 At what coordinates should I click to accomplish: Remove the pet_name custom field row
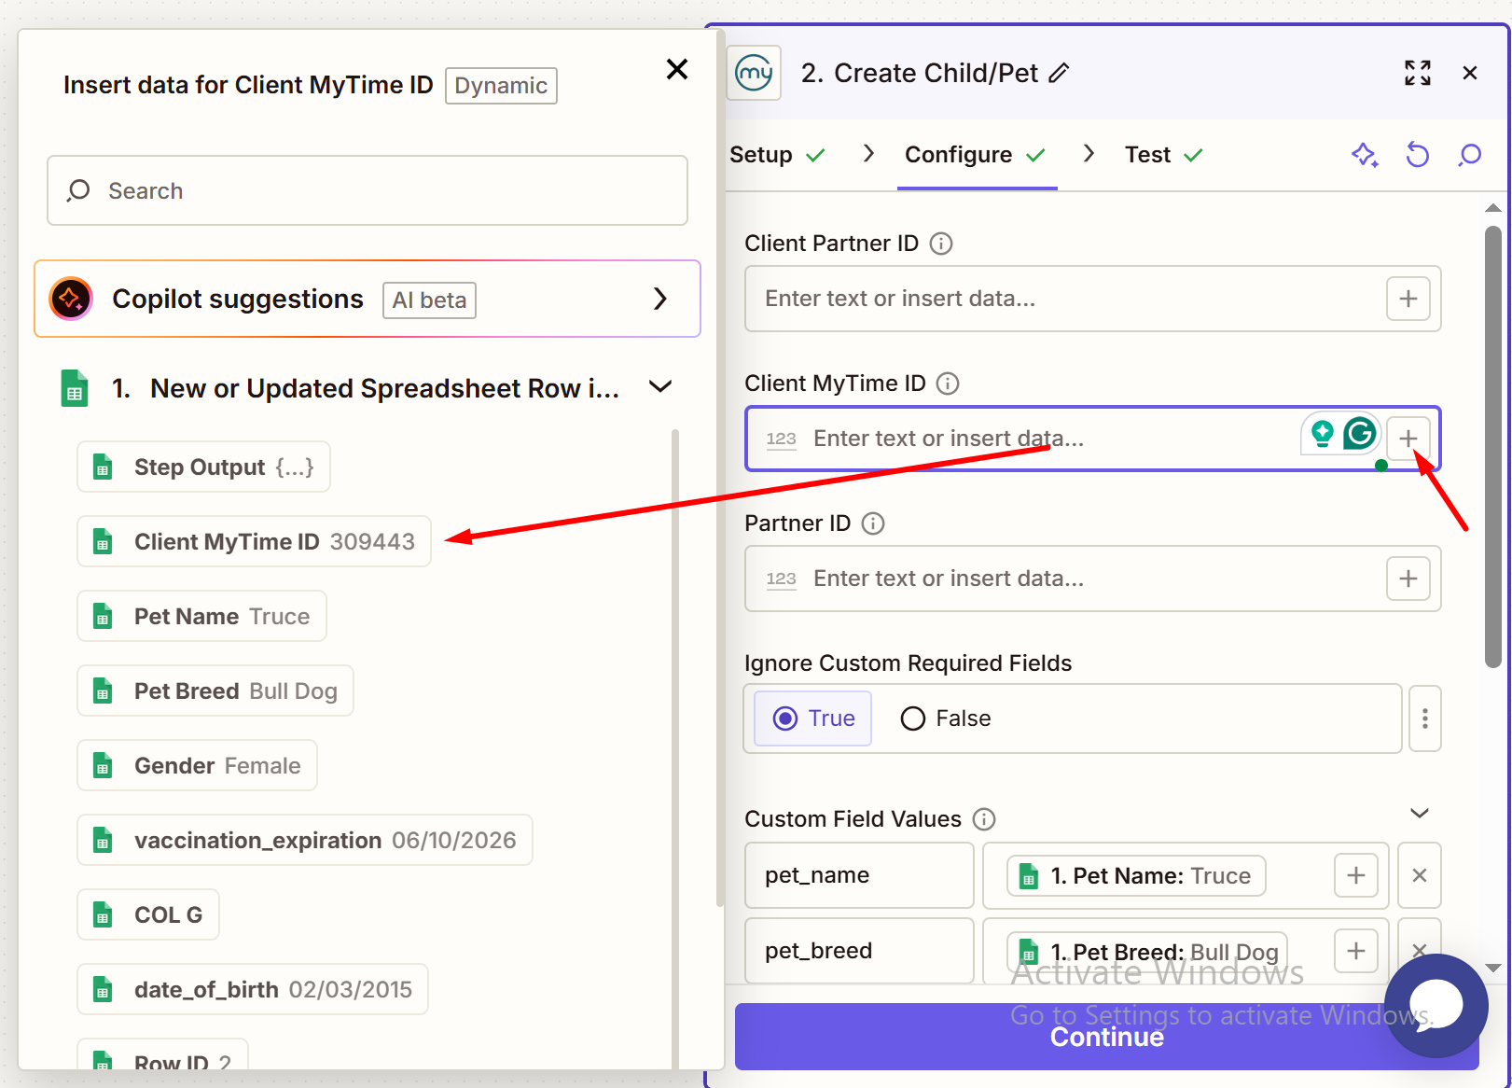(1420, 875)
